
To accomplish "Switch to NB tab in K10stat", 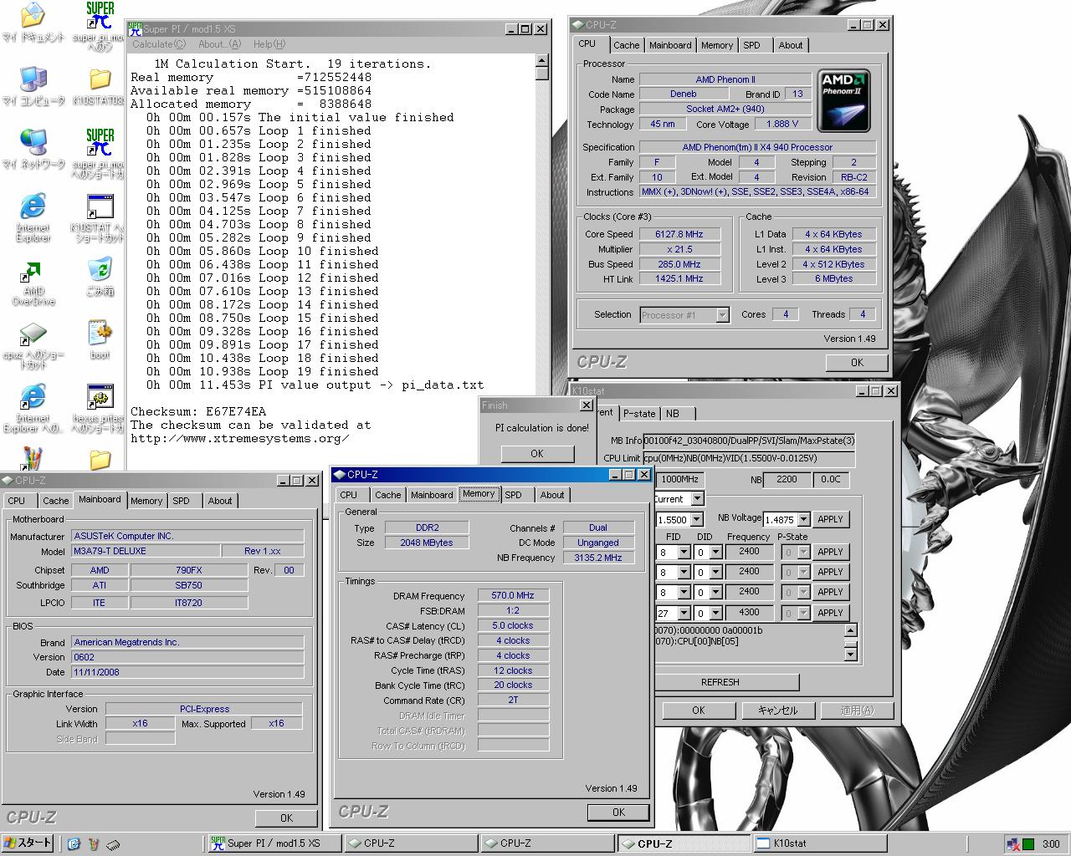I will 673,413.
